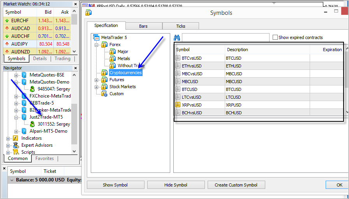The width and height of the screenshot is (349, 199).
Task: Select AUDJPY in Market Watch
Action: tap(37, 44)
